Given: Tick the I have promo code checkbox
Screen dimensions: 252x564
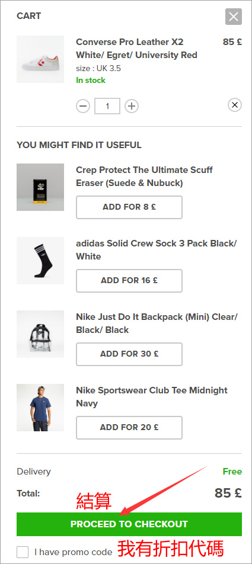Looking at the screenshot, I should point(23,552).
